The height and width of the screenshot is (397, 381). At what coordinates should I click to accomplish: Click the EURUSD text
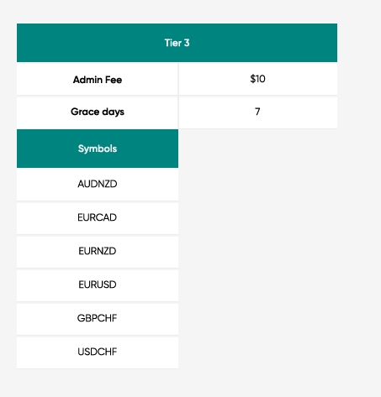coord(98,285)
